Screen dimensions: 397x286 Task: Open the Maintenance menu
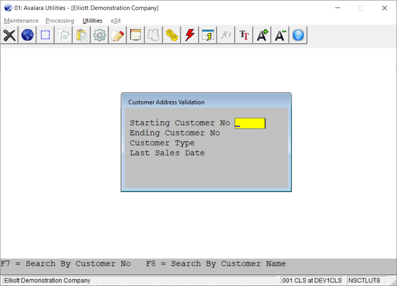pos(21,20)
